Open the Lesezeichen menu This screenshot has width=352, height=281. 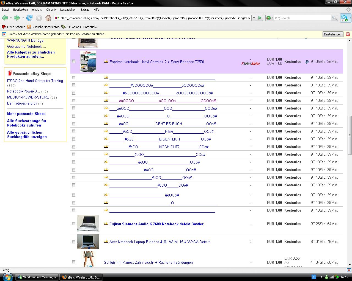coord(68,10)
